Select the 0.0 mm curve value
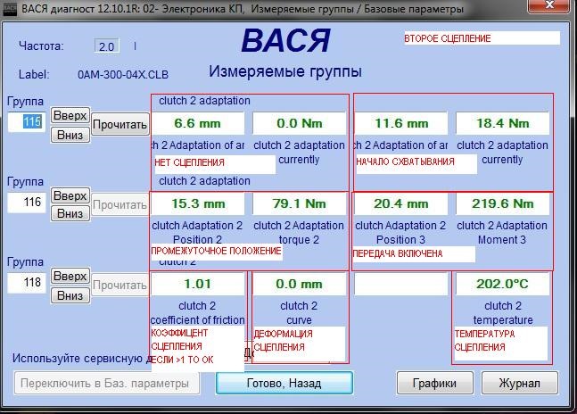577x414 pixels. tap(299, 284)
